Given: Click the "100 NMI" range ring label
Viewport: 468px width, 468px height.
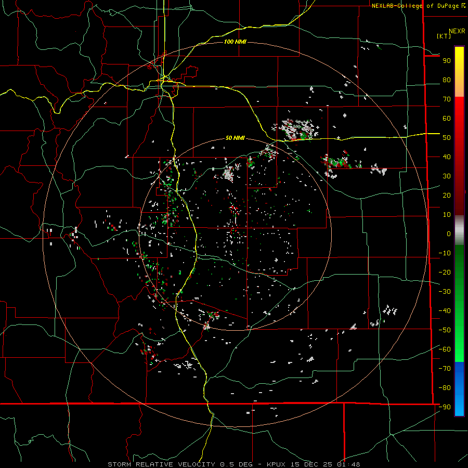Looking at the screenshot, I should [235, 42].
